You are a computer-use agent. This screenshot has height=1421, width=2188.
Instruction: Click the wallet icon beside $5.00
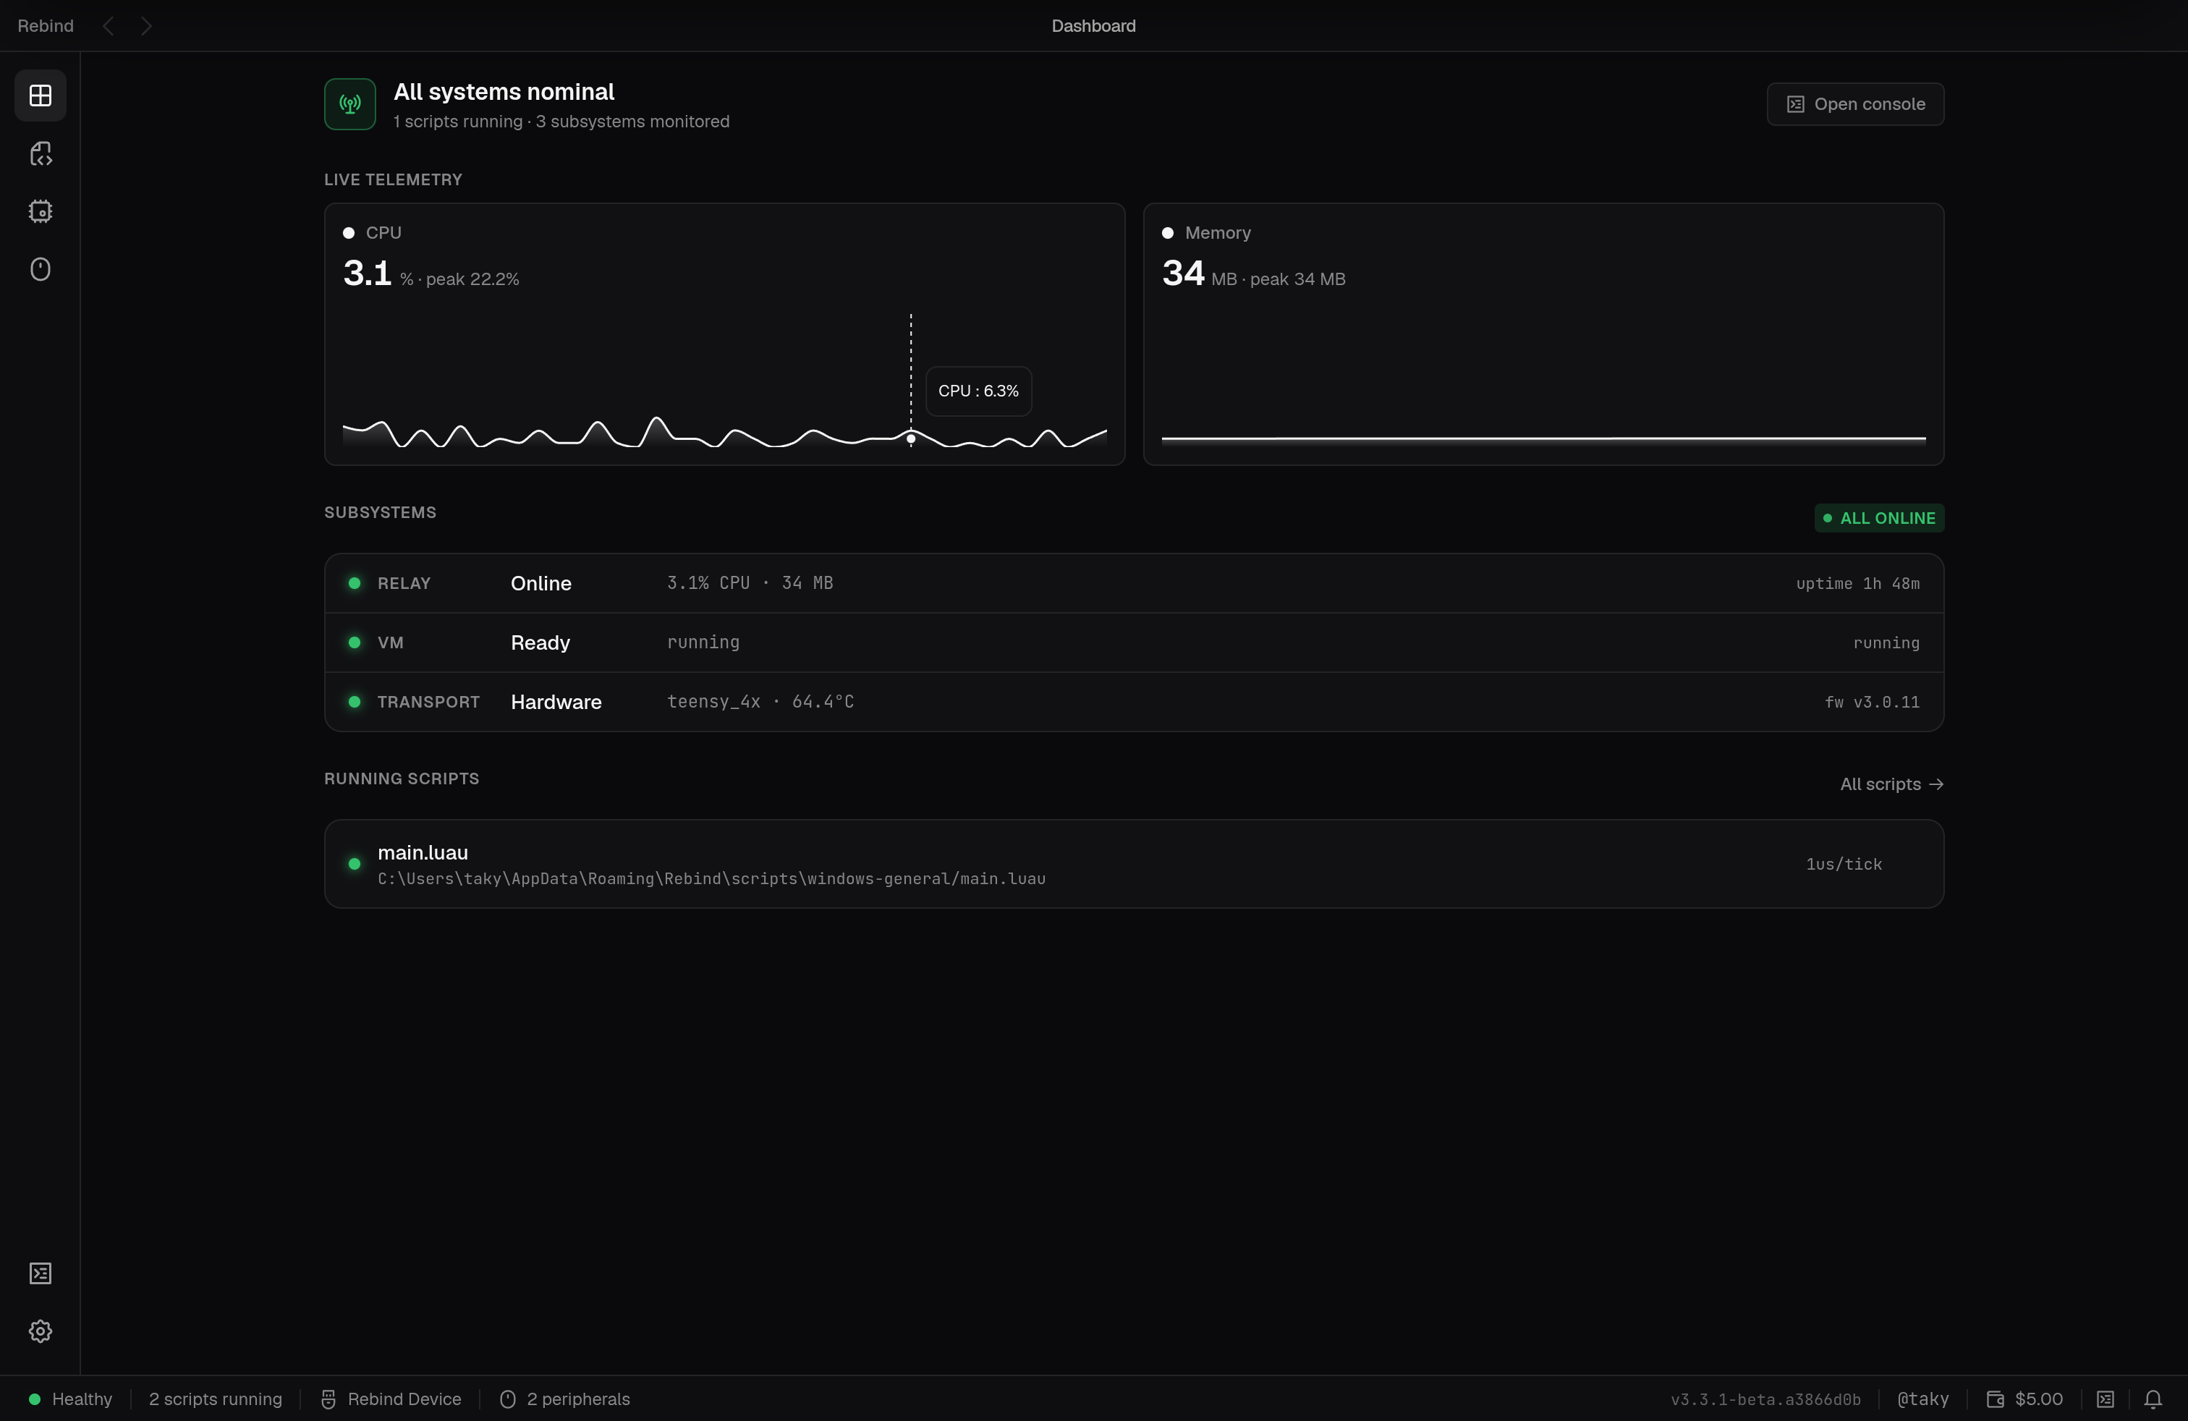1995,1399
